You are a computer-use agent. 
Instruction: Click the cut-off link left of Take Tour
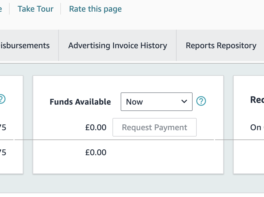(x=1, y=9)
